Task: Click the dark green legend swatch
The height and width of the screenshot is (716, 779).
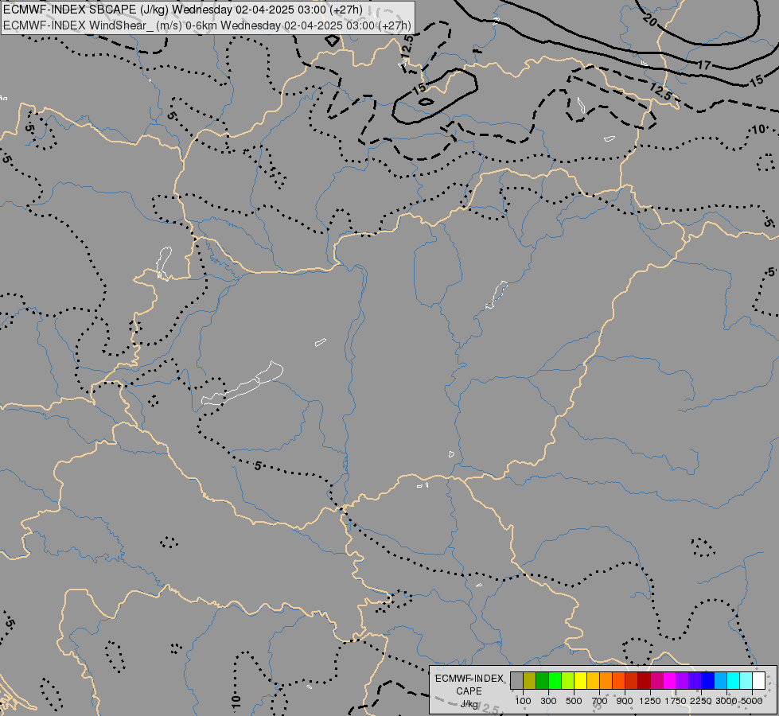Action: tap(542, 681)
